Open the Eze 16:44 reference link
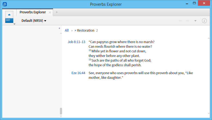This screenshot has height=120, width=212. (78, 73)
